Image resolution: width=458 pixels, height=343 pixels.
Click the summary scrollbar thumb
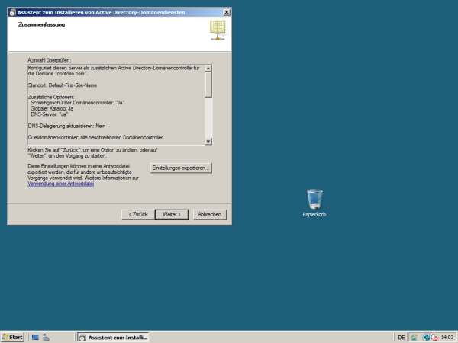(x=208, y=85)
